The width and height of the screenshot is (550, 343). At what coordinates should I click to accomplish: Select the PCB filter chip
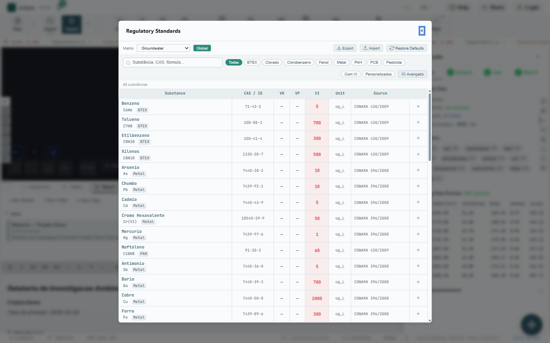point(374,63)
